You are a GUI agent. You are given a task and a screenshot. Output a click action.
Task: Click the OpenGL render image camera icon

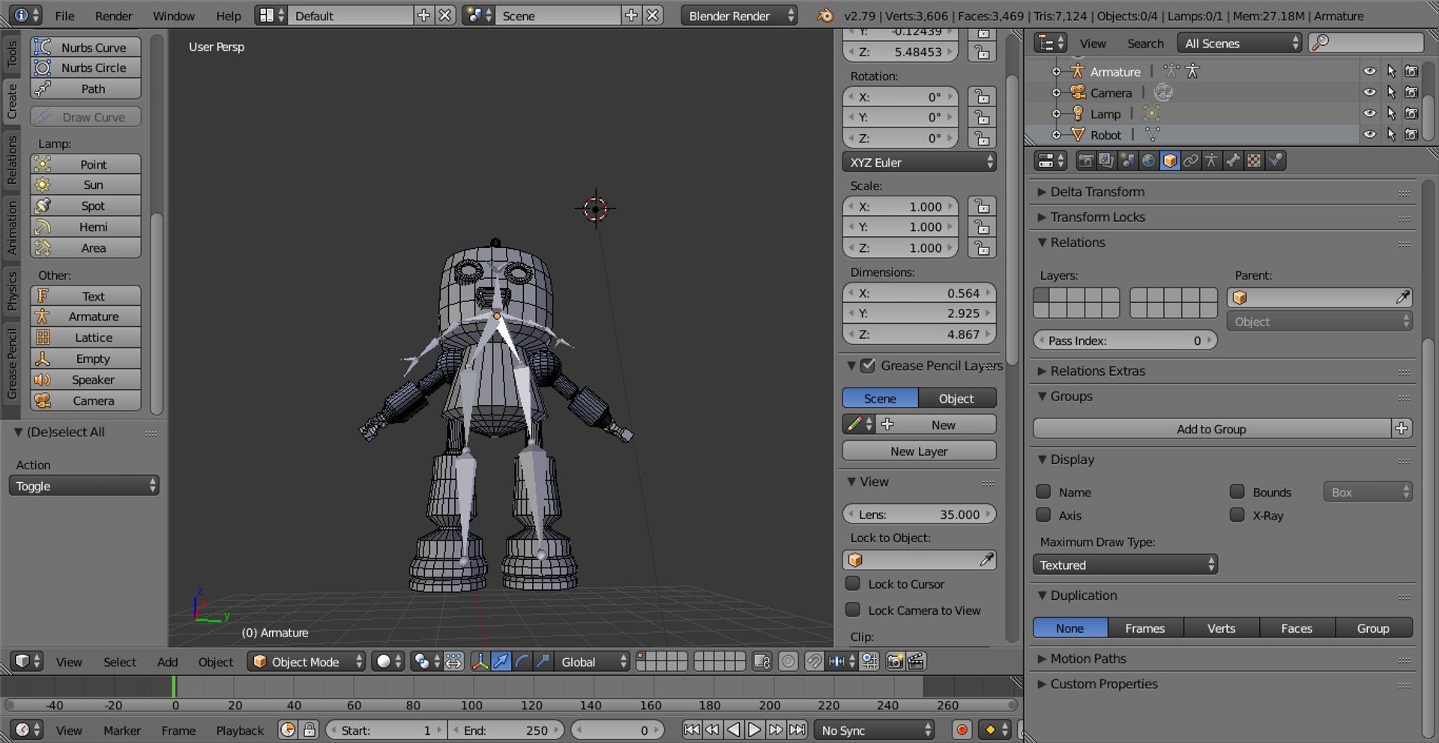tap(895, 661)
